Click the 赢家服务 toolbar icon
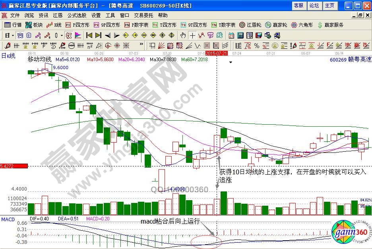Image resolution: width=372 pixels, height=249 pixels. [x=330, y=25]
